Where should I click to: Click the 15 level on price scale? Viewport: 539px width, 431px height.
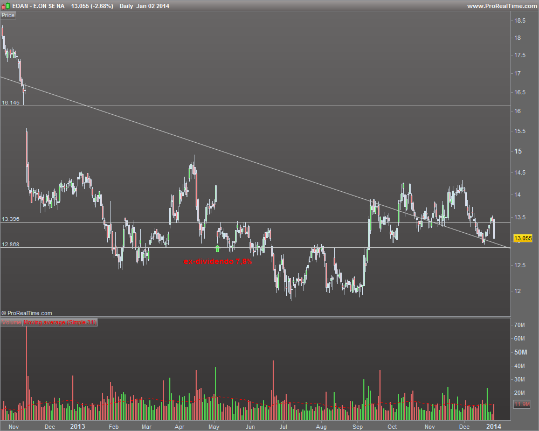point(518,151)
